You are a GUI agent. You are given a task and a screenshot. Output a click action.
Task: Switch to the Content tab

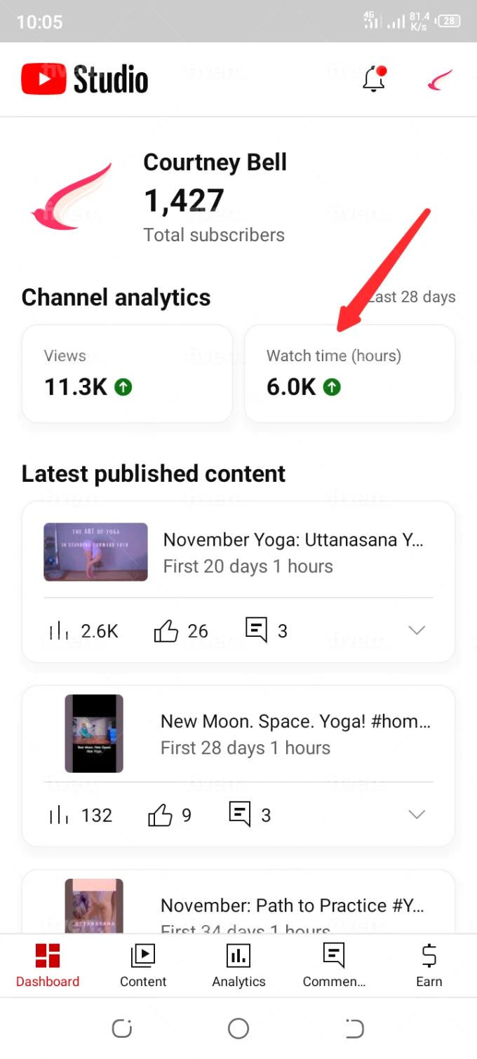coord(143,966)
